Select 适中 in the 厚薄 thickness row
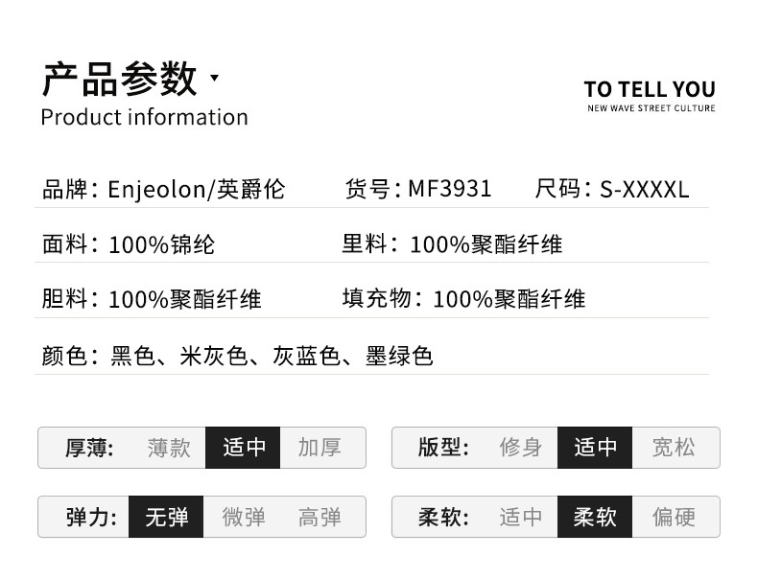This screenshot has width=758, height=579. click(x=243, y=448)
